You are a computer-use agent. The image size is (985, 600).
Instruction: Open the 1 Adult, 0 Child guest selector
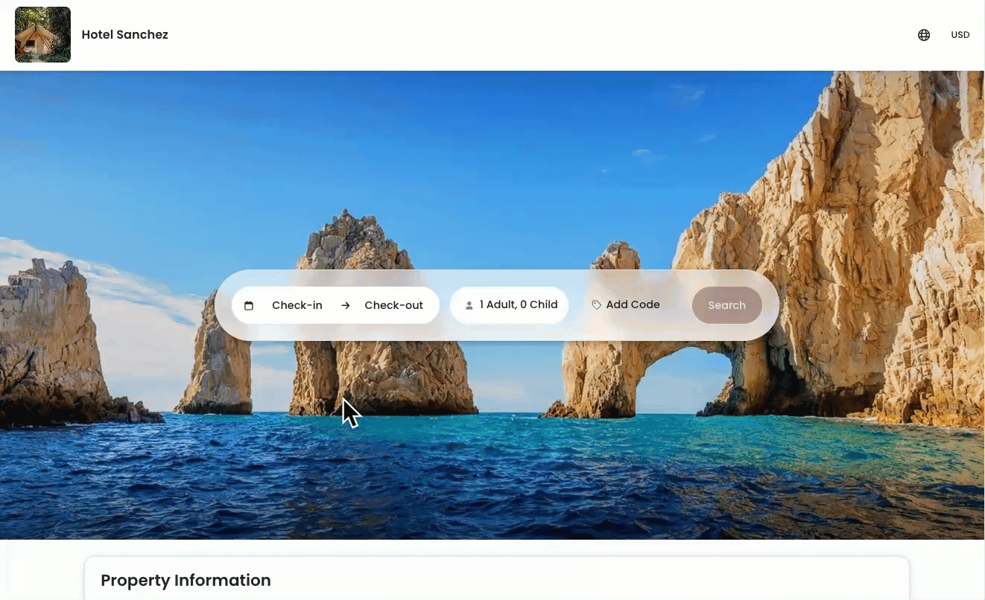[x=510, y=305]
